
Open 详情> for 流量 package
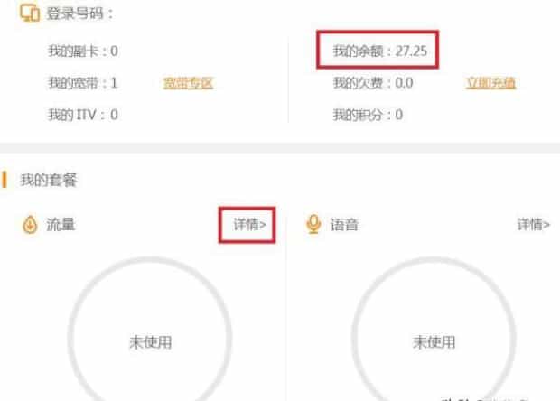[x=249, y=225]
